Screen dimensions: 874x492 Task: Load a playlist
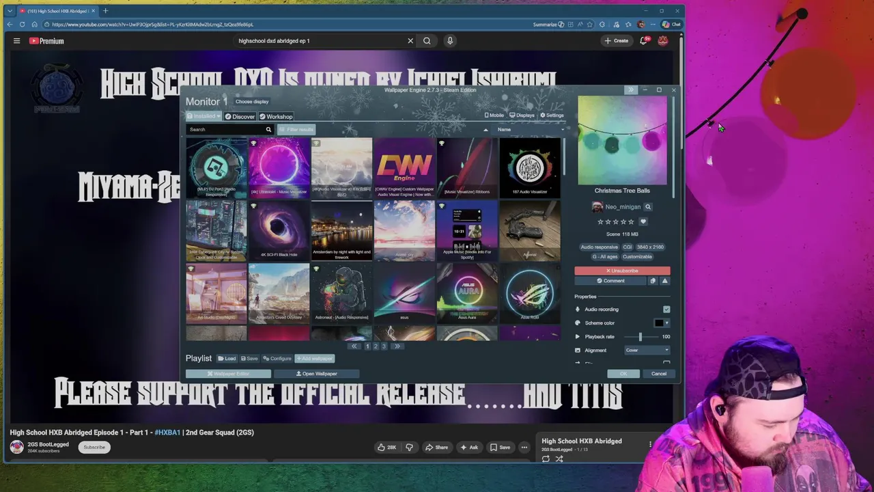click(227, 359)
